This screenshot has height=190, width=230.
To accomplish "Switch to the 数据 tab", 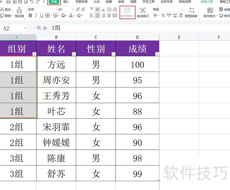I will pyautogui.click(x=109, y=2).
